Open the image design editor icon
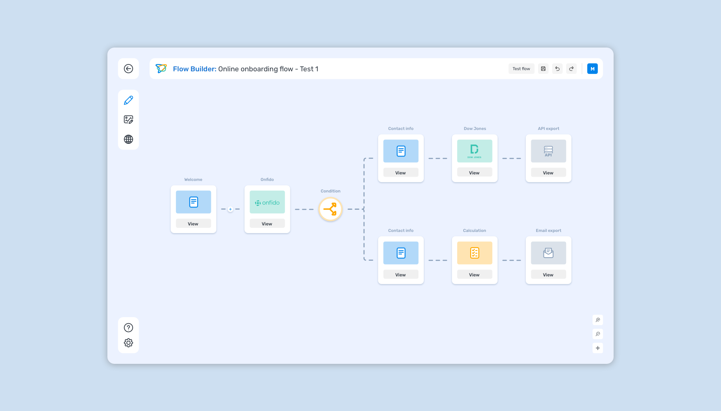The height and width of the screenshot is (411, 721). (128, 120)
